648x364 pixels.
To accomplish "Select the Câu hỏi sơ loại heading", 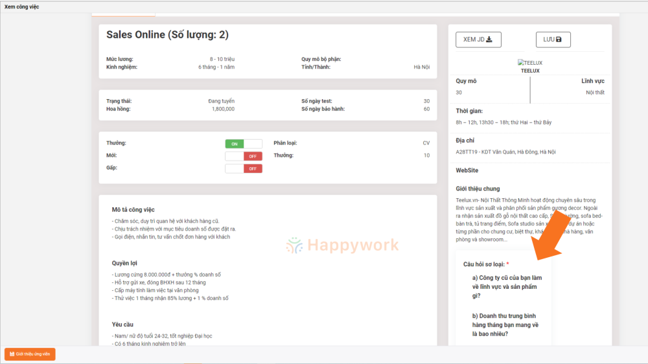I will coord(485,264).
